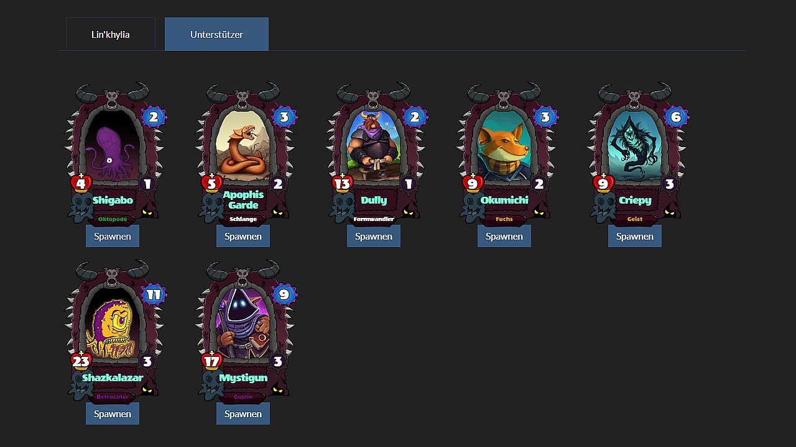Viewport: 796px width, 447px height.
Task: Spawn the Shigabo supporter
Action: coord(113,236)
